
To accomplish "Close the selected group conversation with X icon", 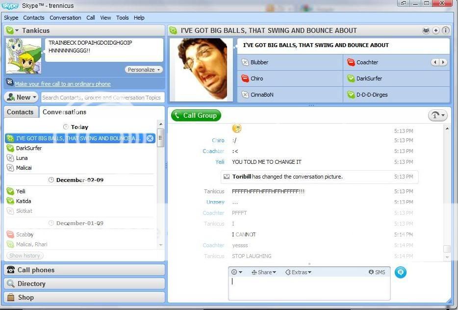I will pyautogui.click(x=150, y=138).
